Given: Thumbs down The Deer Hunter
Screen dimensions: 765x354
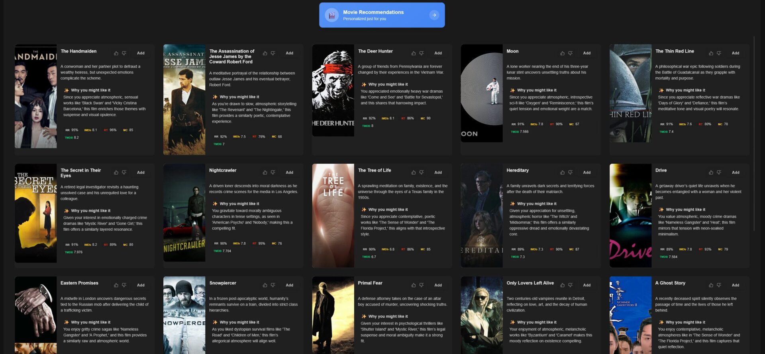Looking at the screenshot, I should click(x=422, y=53).
